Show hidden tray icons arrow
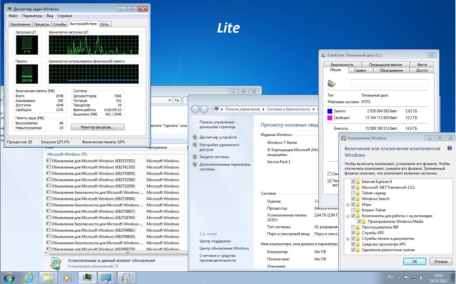Image resolution: width=456 pixels, height=284 pixels. pos(399,278)
